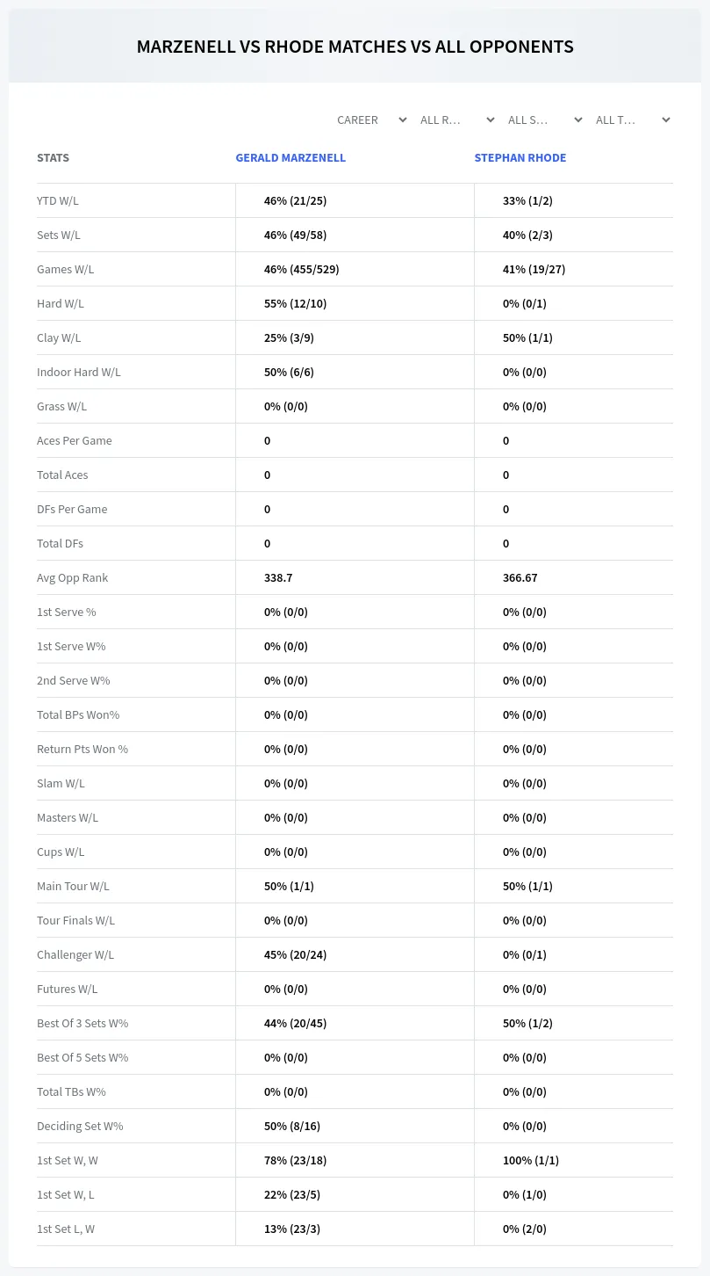Click Rhode's average opponent rank 366.67
Image resolution: width=710 pixels, height=1276 pixels.
point(520,577)
